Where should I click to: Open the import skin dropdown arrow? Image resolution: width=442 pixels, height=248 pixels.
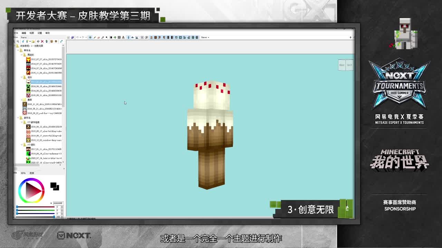(30, 41)
